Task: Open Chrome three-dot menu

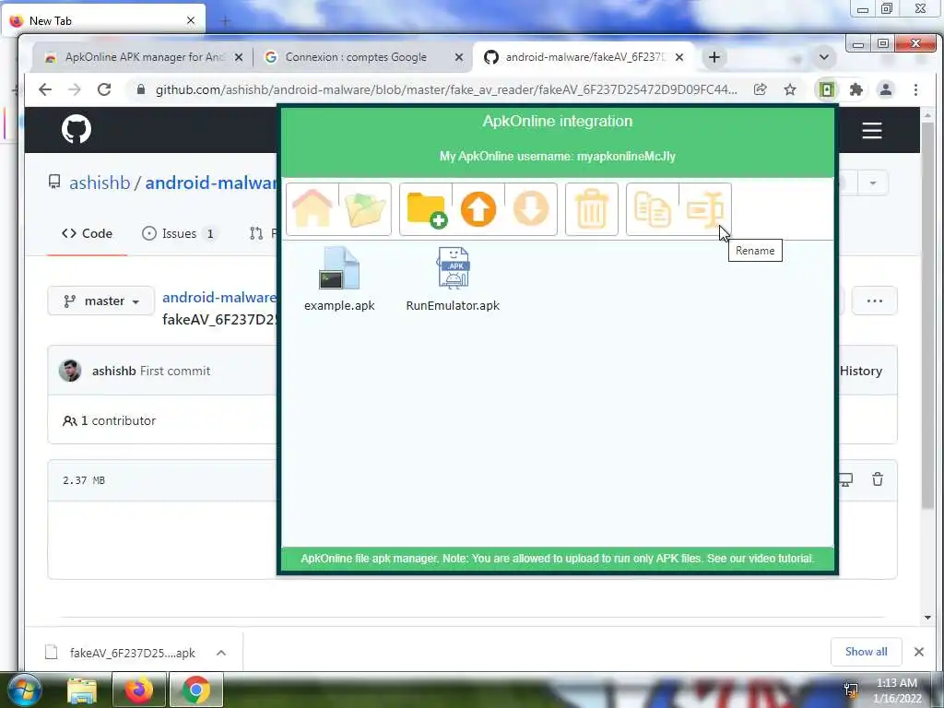Action: [915, 89]
